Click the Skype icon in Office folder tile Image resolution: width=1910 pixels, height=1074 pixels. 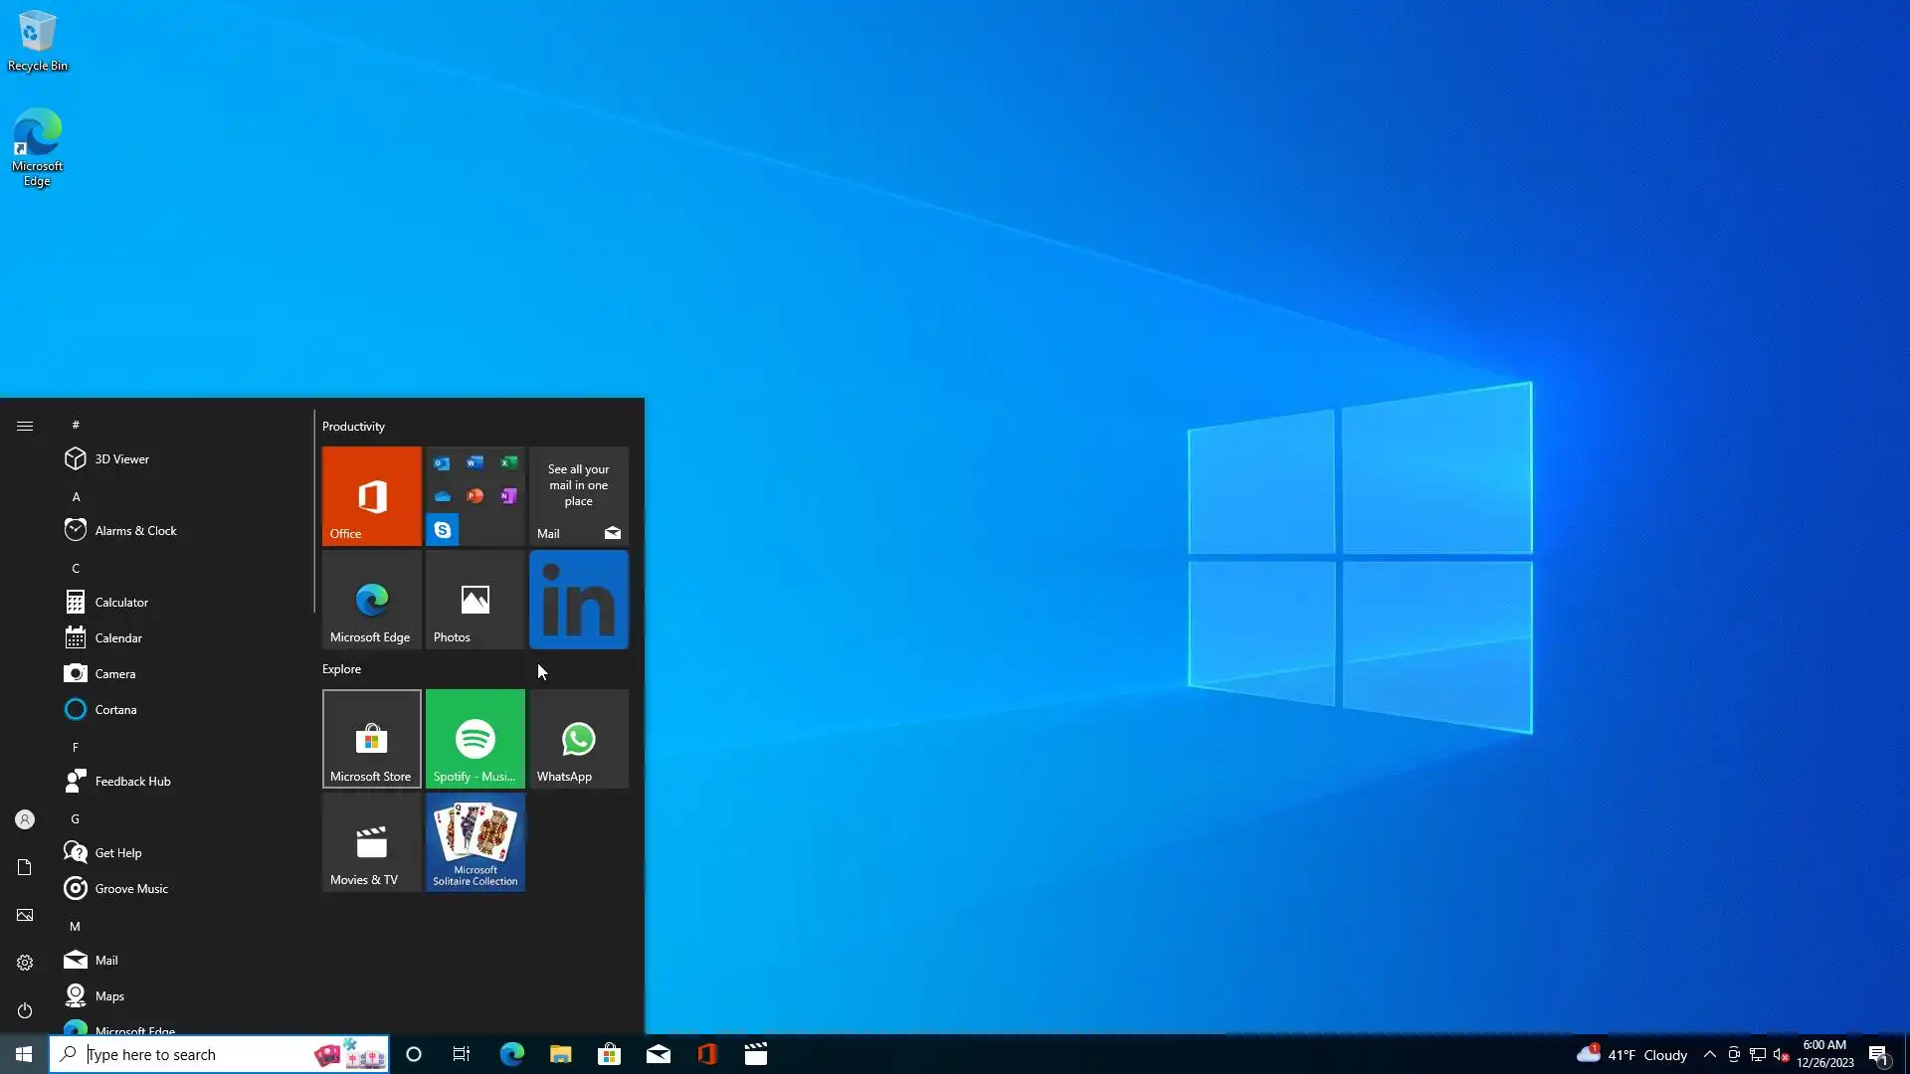(x=443, y=530)
